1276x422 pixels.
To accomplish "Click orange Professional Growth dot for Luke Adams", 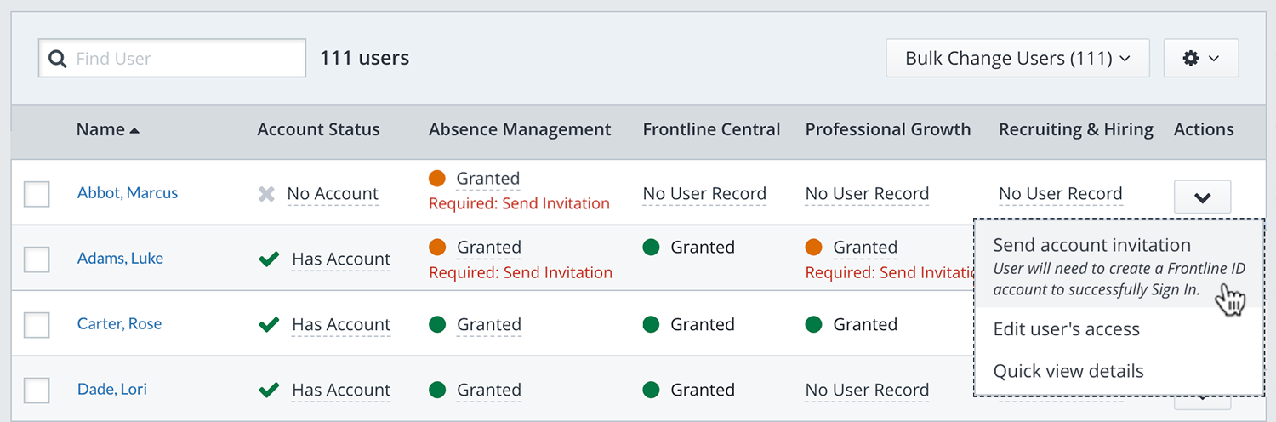I will (x=814, y=248).
